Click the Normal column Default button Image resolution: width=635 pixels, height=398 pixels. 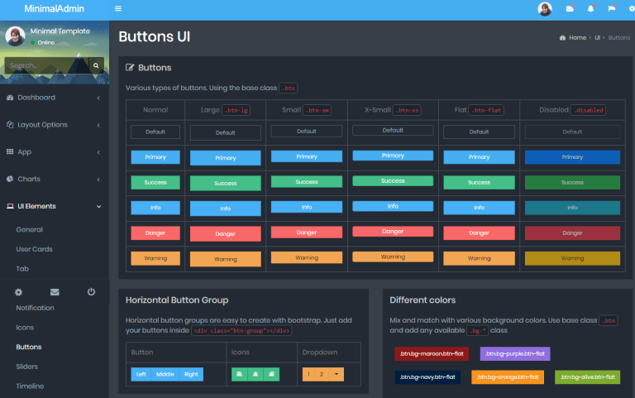(x=155, y=132)
